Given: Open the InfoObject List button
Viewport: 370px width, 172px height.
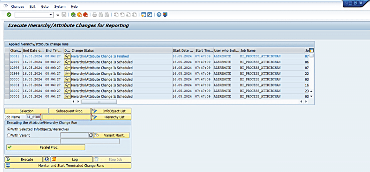Looking at the screenshot, I should coord(111,111).
